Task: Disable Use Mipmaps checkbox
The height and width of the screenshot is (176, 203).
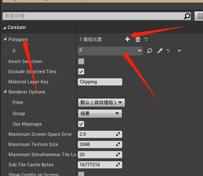Action: [x=81, y=124]
